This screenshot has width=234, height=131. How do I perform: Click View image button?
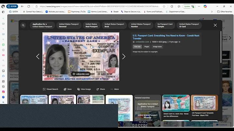tap(84, 89)
